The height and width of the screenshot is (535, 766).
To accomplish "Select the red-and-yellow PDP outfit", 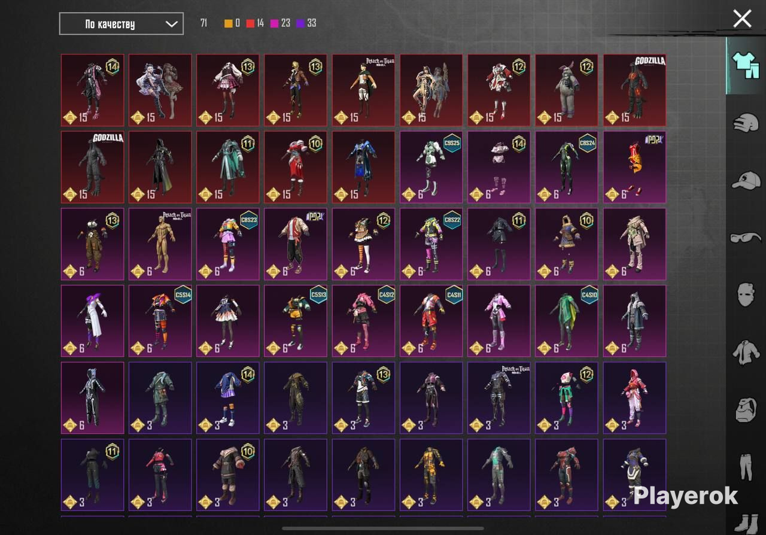I will [x=634, y=168].
